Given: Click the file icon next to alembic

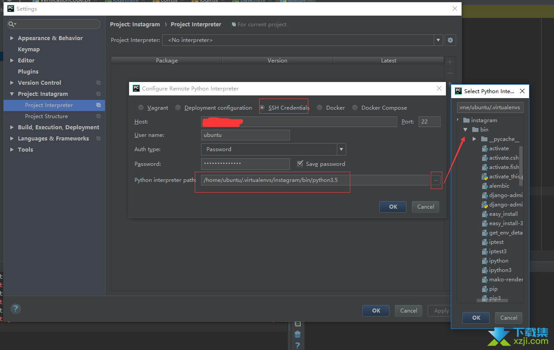Looking at the screenshot, I should [x=485, y=186].
